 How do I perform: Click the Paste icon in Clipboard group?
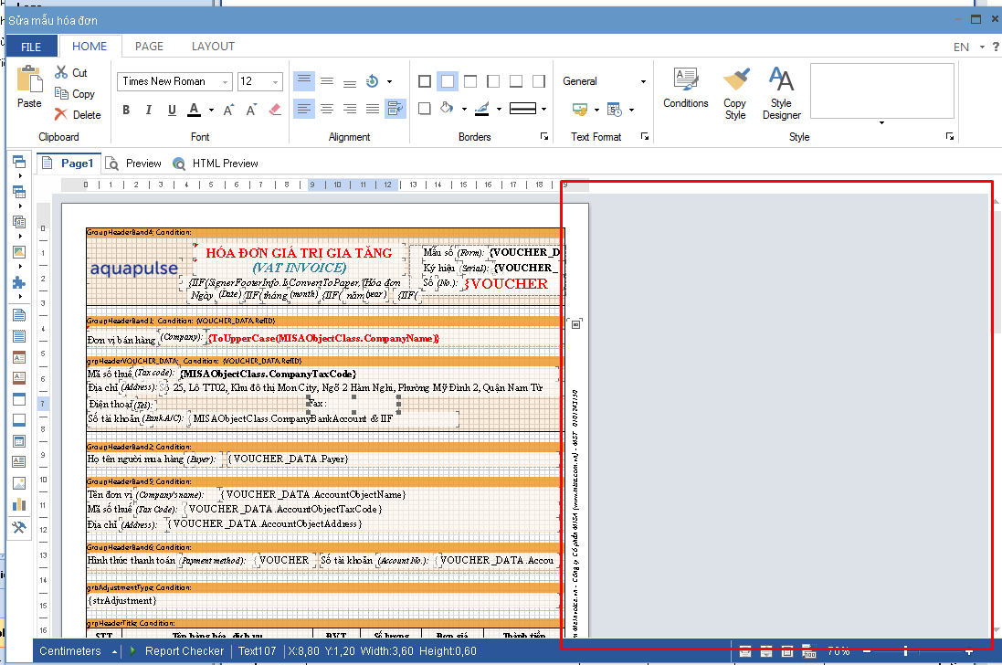tap(29, 87)
